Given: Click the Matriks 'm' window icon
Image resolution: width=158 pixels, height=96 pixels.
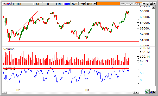Looking at the screenshot, I should click(x=4, y=4).
